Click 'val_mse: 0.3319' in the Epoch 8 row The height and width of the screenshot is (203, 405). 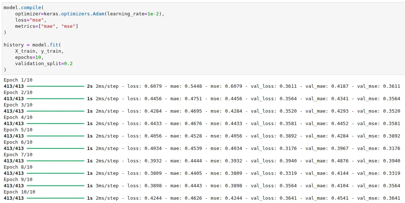[379, 173]
